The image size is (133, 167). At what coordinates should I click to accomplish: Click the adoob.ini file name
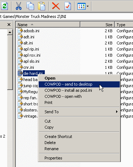click(x=31, y=31)
